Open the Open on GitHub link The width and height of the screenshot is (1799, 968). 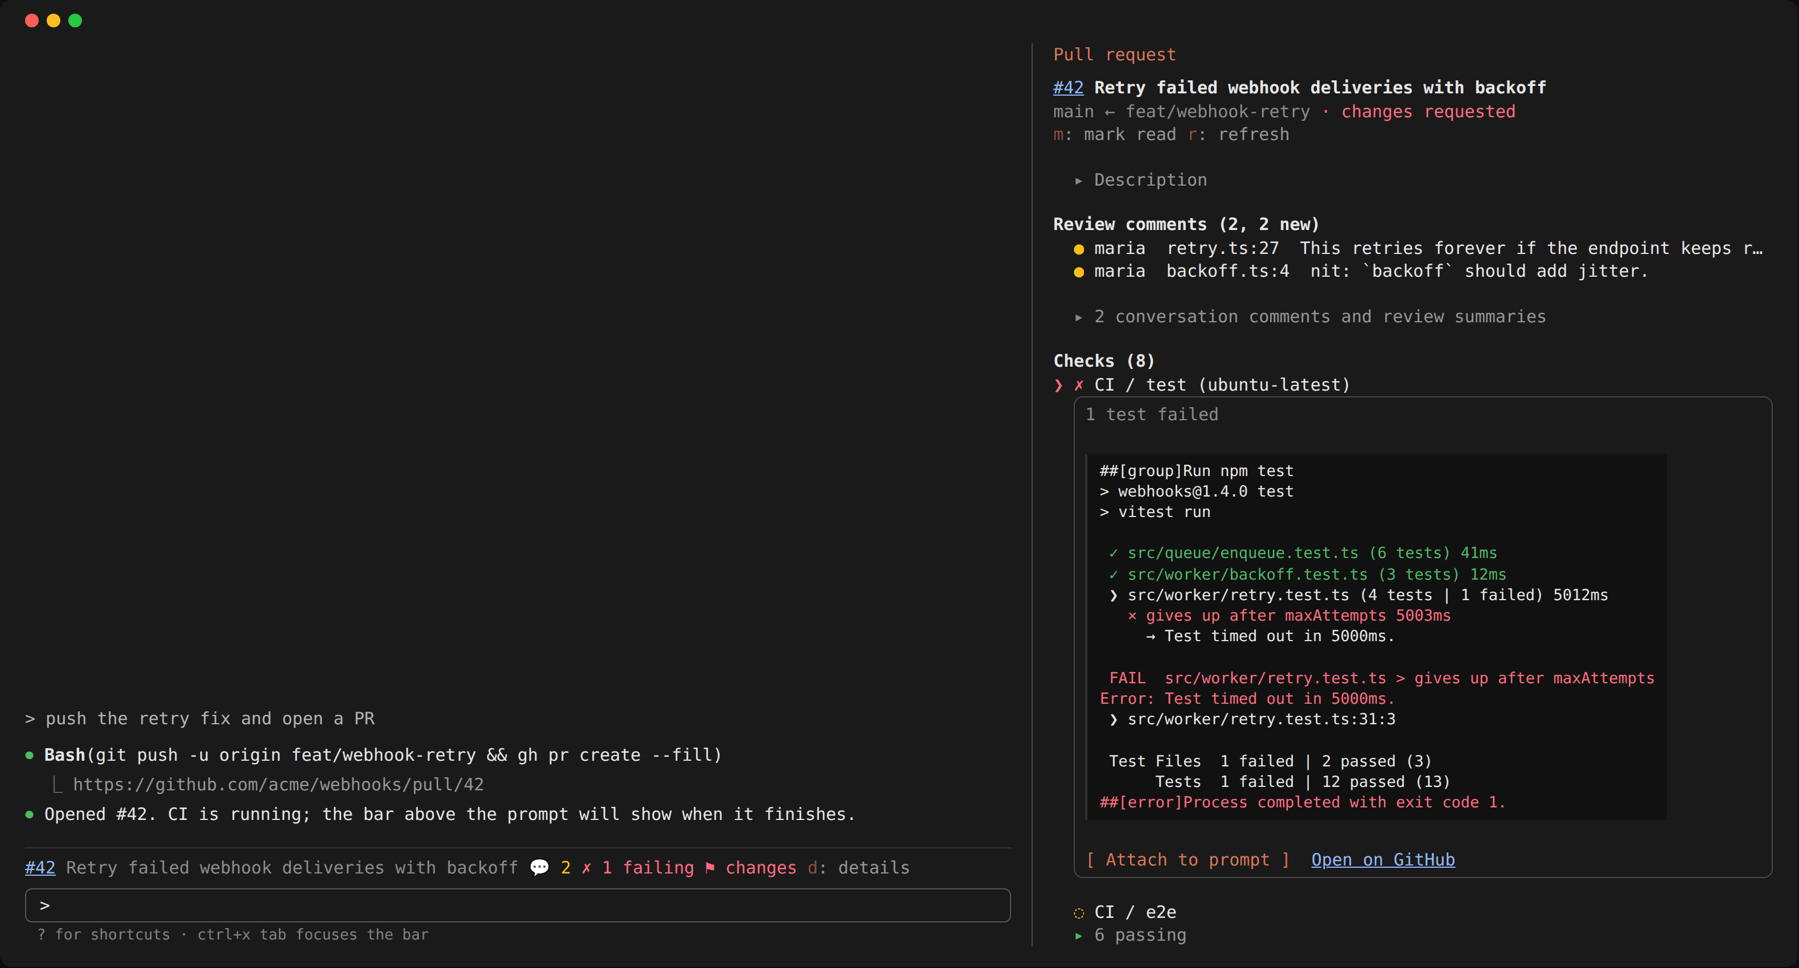tap(1383, 860)
